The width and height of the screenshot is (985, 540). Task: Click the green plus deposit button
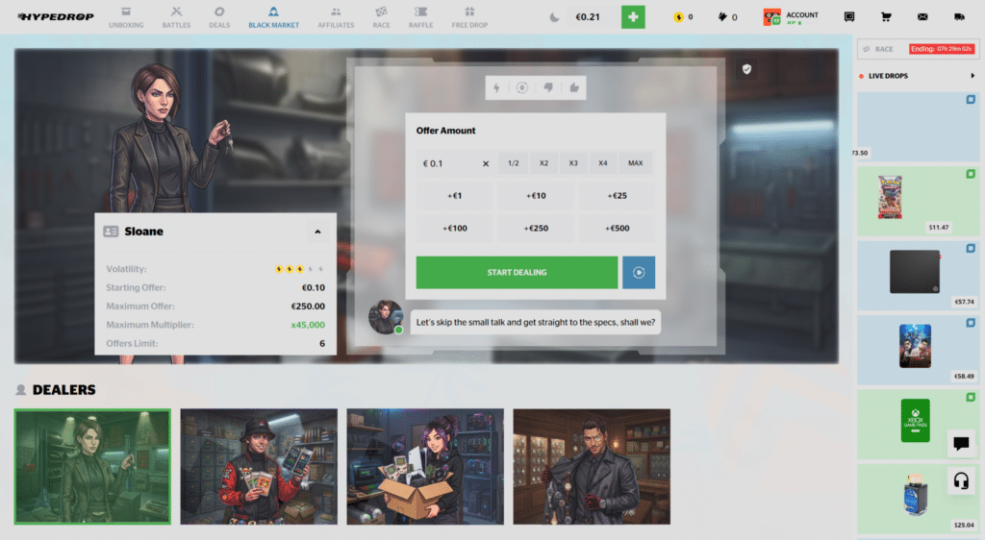[633, 17]
